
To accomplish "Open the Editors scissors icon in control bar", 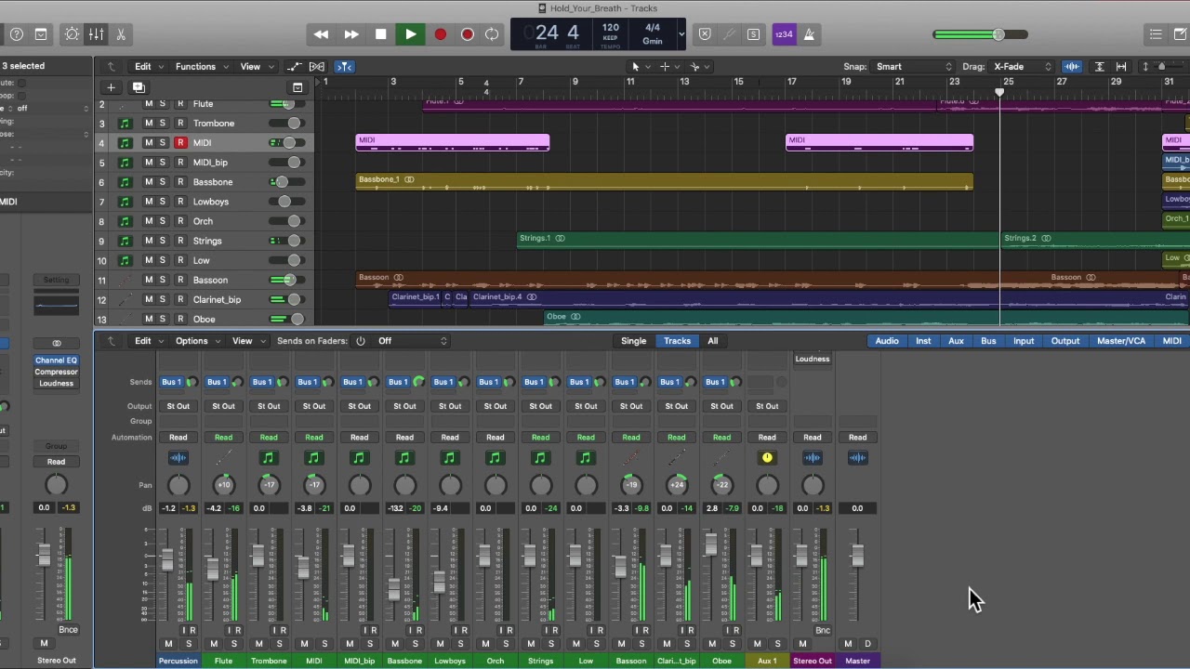I will point(120,34).
